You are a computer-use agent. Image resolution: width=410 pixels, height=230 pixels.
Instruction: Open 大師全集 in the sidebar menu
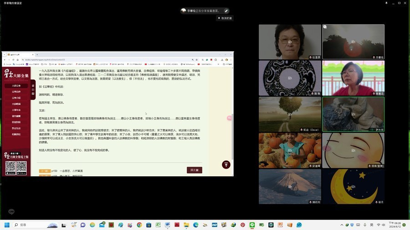point(16,85)
